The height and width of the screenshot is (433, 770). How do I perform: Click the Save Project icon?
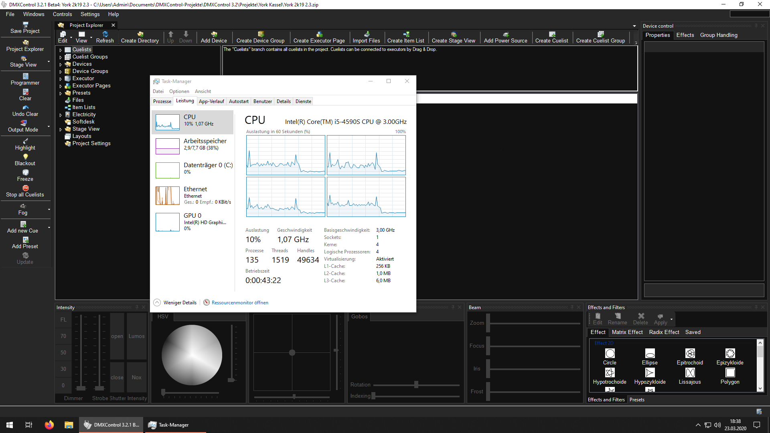25,25
